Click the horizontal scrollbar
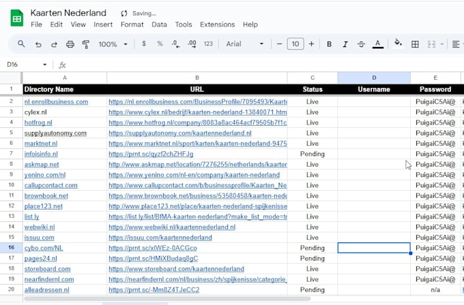Image resolution: width=464 pixels, height=305 pixels. click(x=167, y=299)
